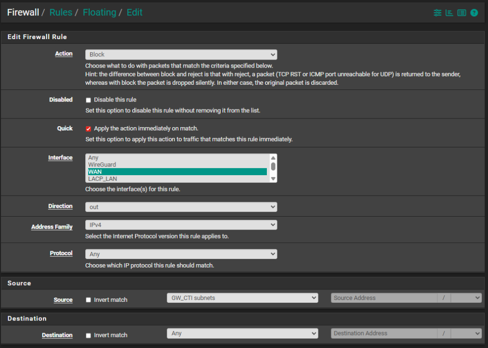Go to Floating in the breadcrumb
488x348 pixels.
tap(99, 12)
